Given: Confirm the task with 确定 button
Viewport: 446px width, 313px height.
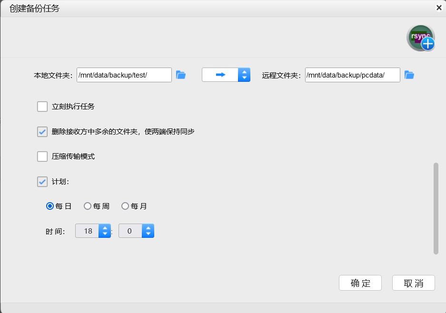Looking at the screenshot, I should pos(360,283).
